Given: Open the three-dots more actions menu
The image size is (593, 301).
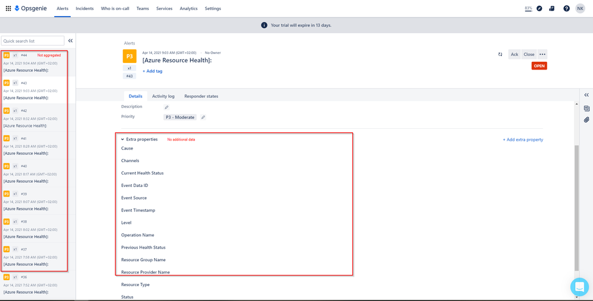Looking at the screenshot, I should 542,55.
